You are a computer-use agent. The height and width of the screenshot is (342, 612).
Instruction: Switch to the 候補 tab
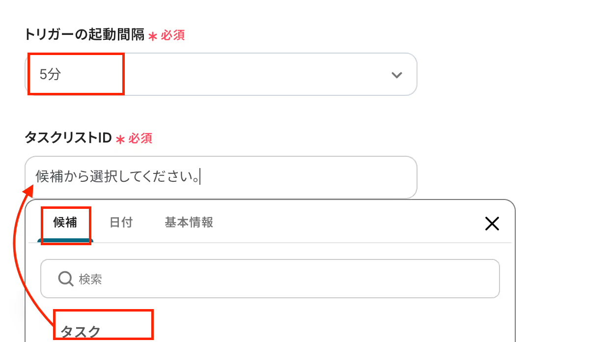click(x=65, y=223)
